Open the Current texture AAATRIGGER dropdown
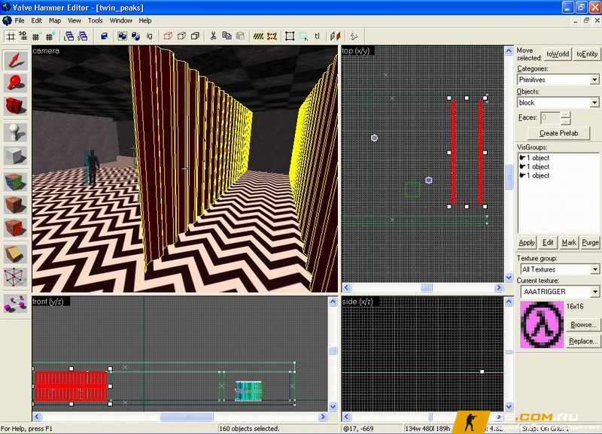The width and height of the screenshot is (602, 434). coord(560,292)
